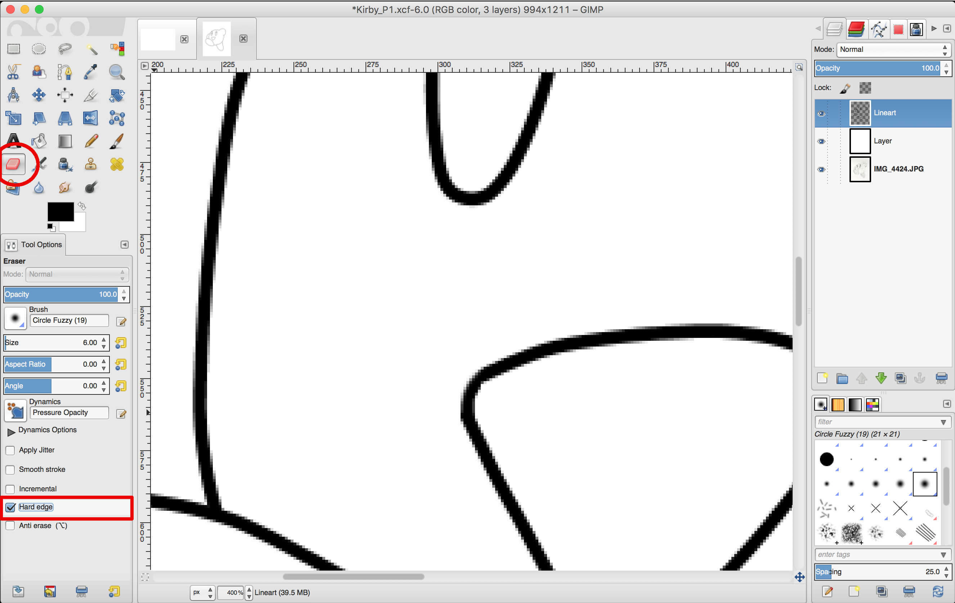The width and height of the screenshot is (955, 603).
Task: Select the Crop tool
Action: pos(91,95)
